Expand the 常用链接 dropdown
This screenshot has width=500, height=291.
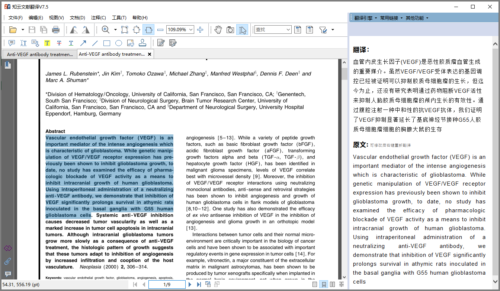pos(391,18)
